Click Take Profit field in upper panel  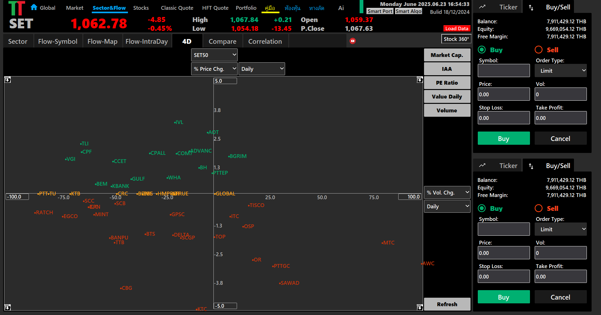coord(561,118)
